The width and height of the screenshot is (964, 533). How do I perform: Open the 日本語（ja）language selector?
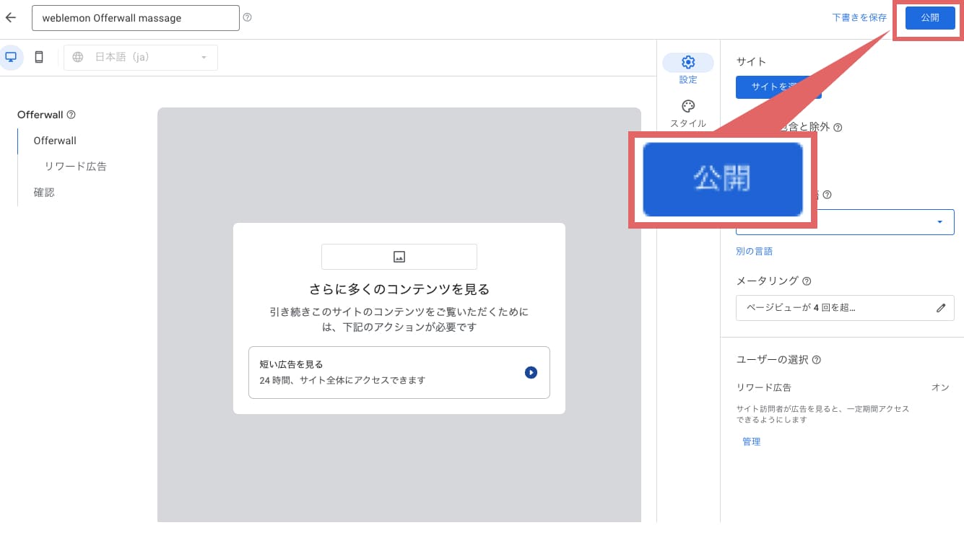(141, 56)
